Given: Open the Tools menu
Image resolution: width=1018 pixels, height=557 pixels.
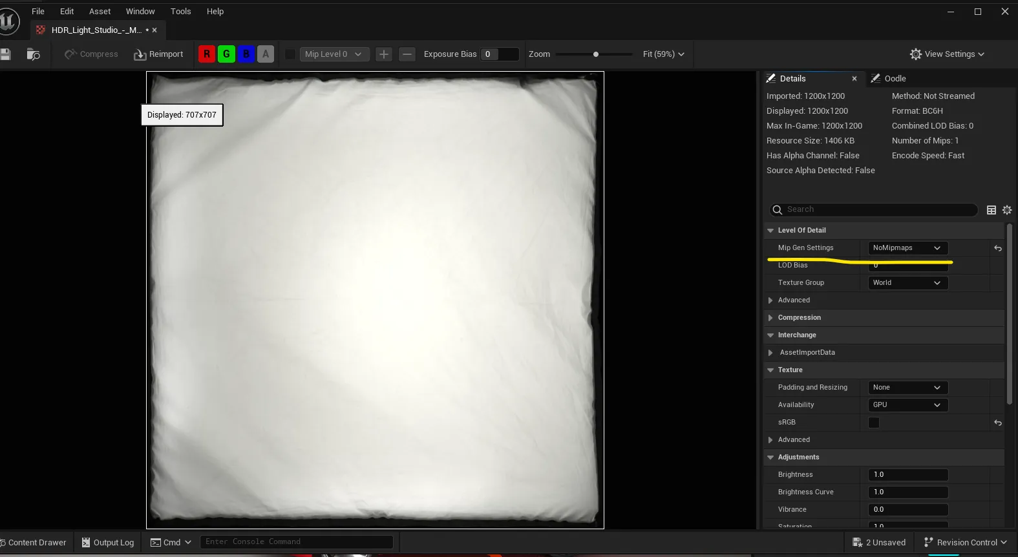Looking at the screenshot, I should pyautogui.click(x=181, y=12).
